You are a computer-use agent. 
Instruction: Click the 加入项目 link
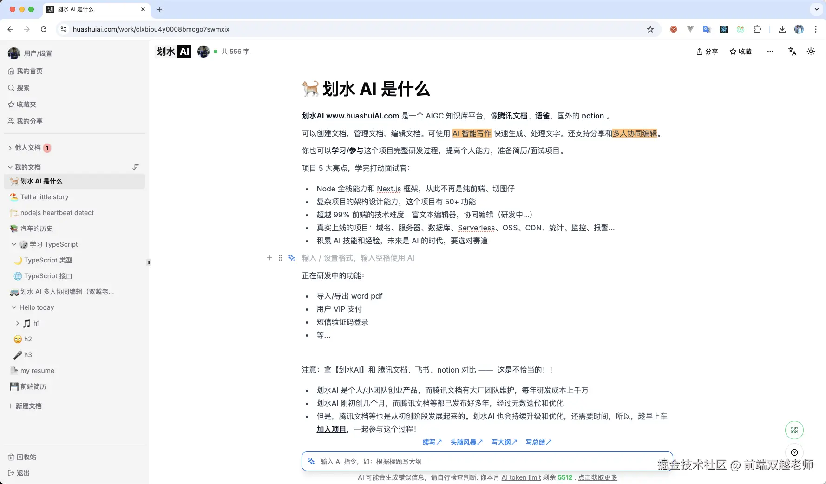tap(331, 429)
